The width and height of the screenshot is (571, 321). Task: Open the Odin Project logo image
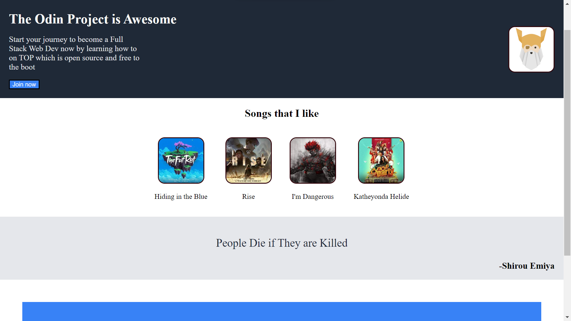click(531, 49)
